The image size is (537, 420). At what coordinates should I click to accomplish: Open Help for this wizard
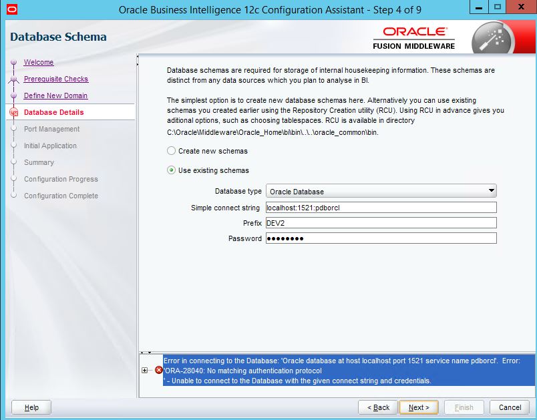[31, 407]
